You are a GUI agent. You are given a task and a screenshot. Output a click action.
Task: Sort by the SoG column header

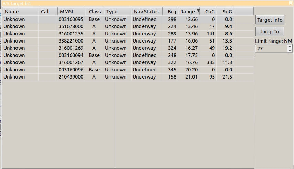tap(225, 12)
